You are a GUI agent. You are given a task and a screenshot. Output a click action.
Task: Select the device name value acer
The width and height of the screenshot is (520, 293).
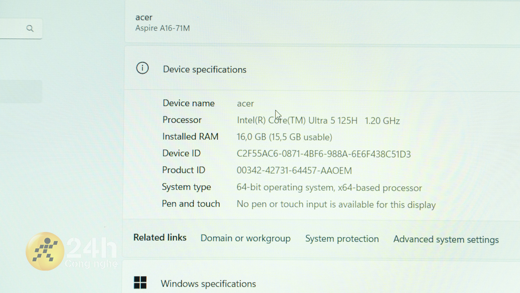point(245,104)
